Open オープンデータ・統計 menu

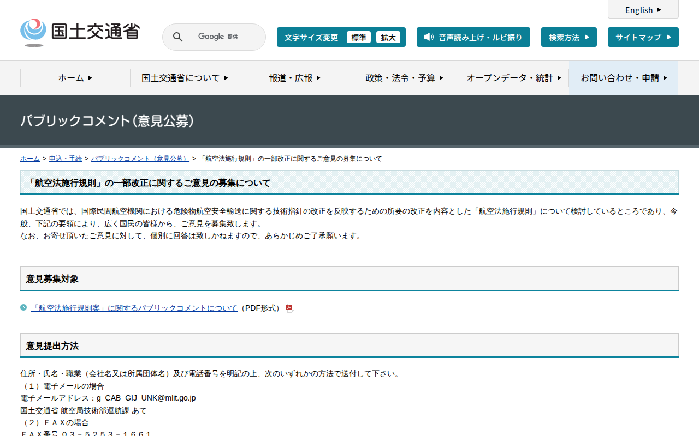tap(514, 78)
